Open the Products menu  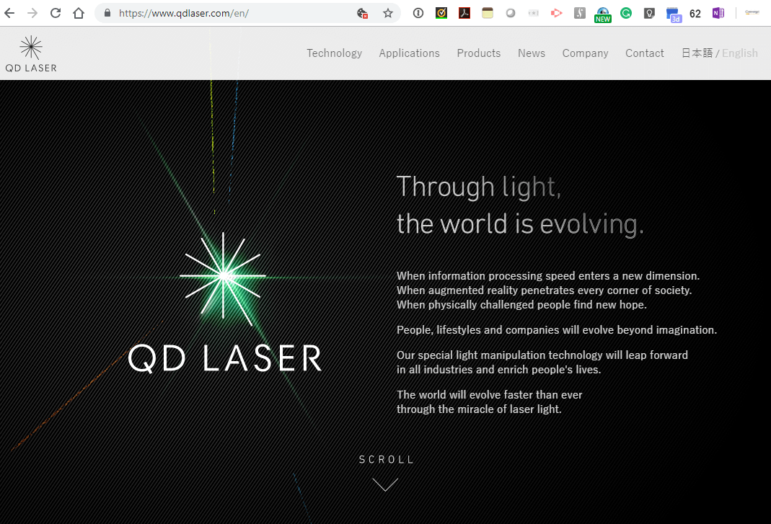pyautogui.click(x=478, y=53)
